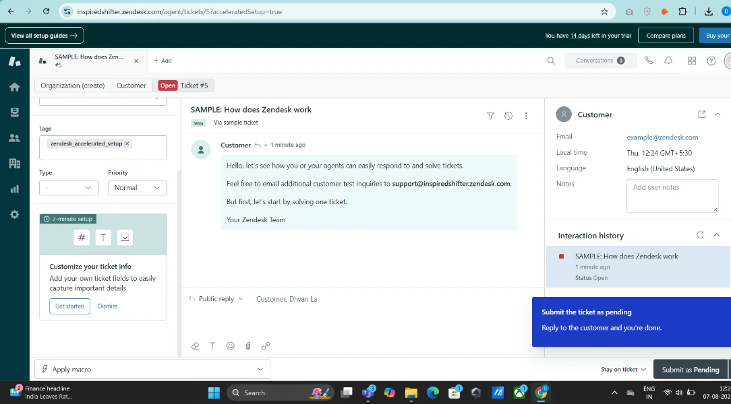This screenshot has width=731, height=404.
Task: Select the SAMPLE: How does Zen... ticket tab
Action: [x=88, y=61]
